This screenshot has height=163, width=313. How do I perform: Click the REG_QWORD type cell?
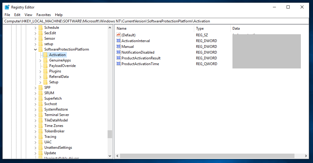coord(207,64)
